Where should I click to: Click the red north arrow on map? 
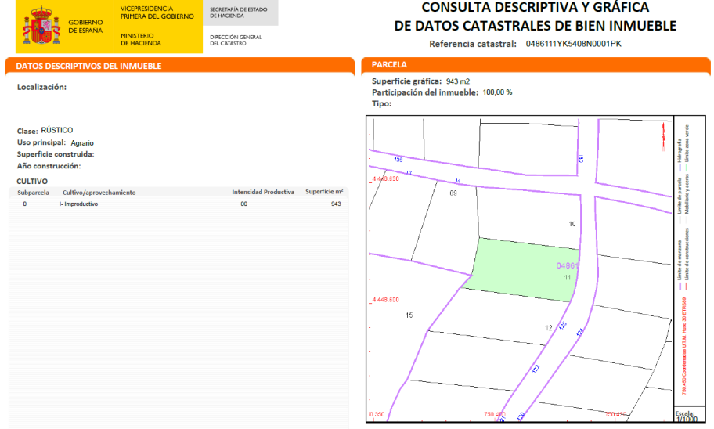(x=663, y=137)
